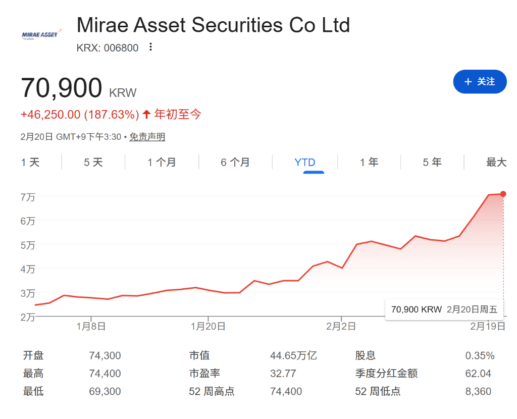Click the plus icon inside the 关注 button

coord(469,81)
